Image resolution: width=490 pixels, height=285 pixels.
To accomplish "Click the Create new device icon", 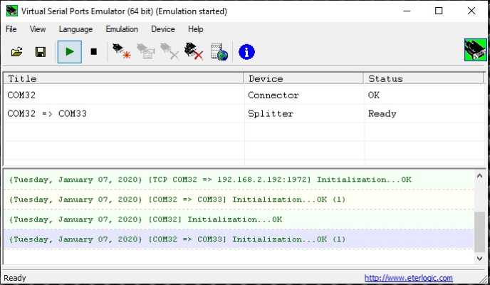I will coord(122,52).
